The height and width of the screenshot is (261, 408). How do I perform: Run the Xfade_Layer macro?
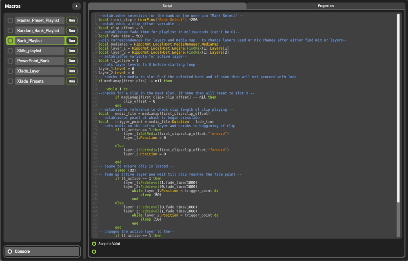(x=72, y=71)
